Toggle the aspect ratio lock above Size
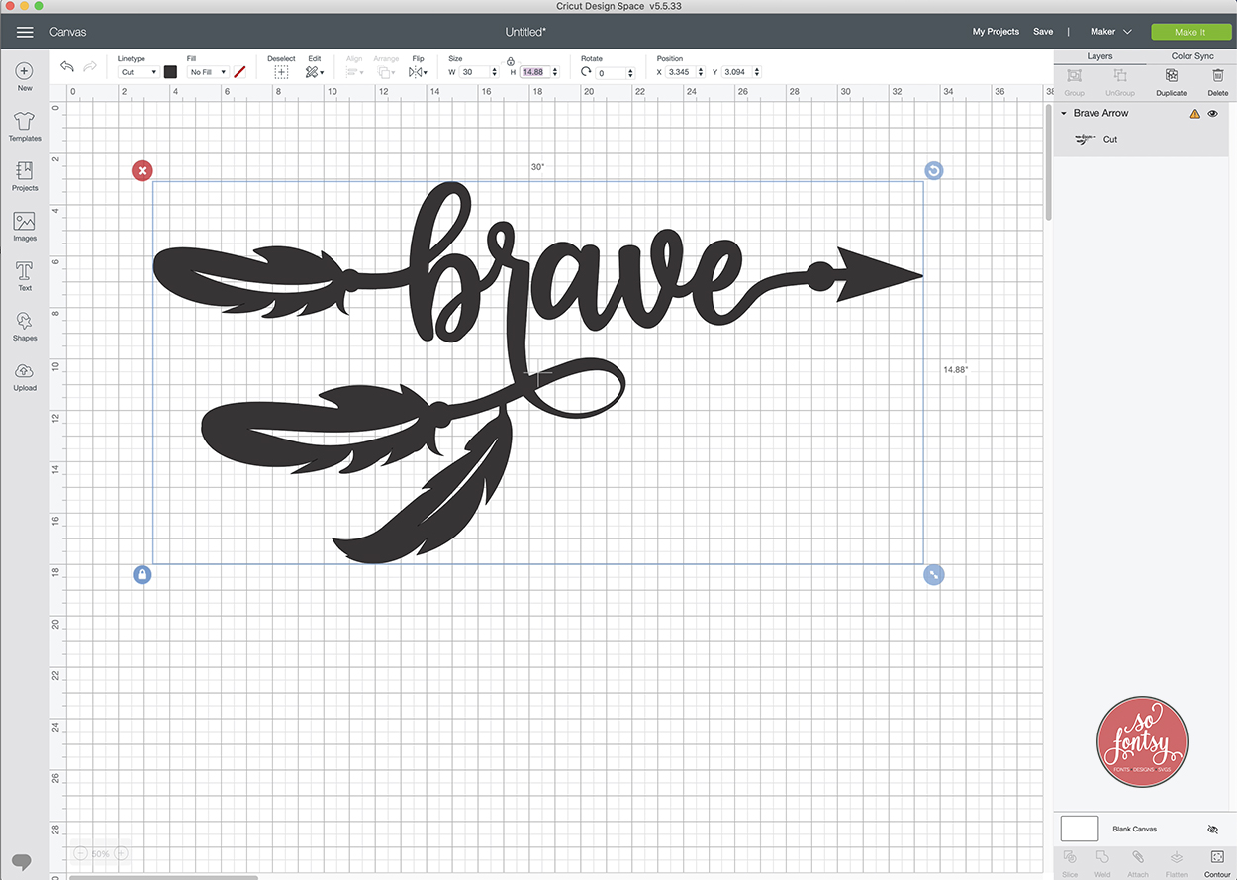 [511, 61]
